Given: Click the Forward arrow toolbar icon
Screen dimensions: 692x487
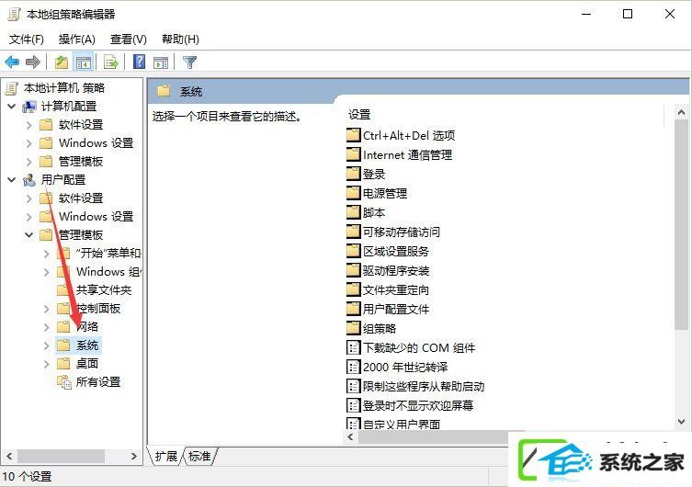Looking at the screenshot, I should [x=33, y=62].
